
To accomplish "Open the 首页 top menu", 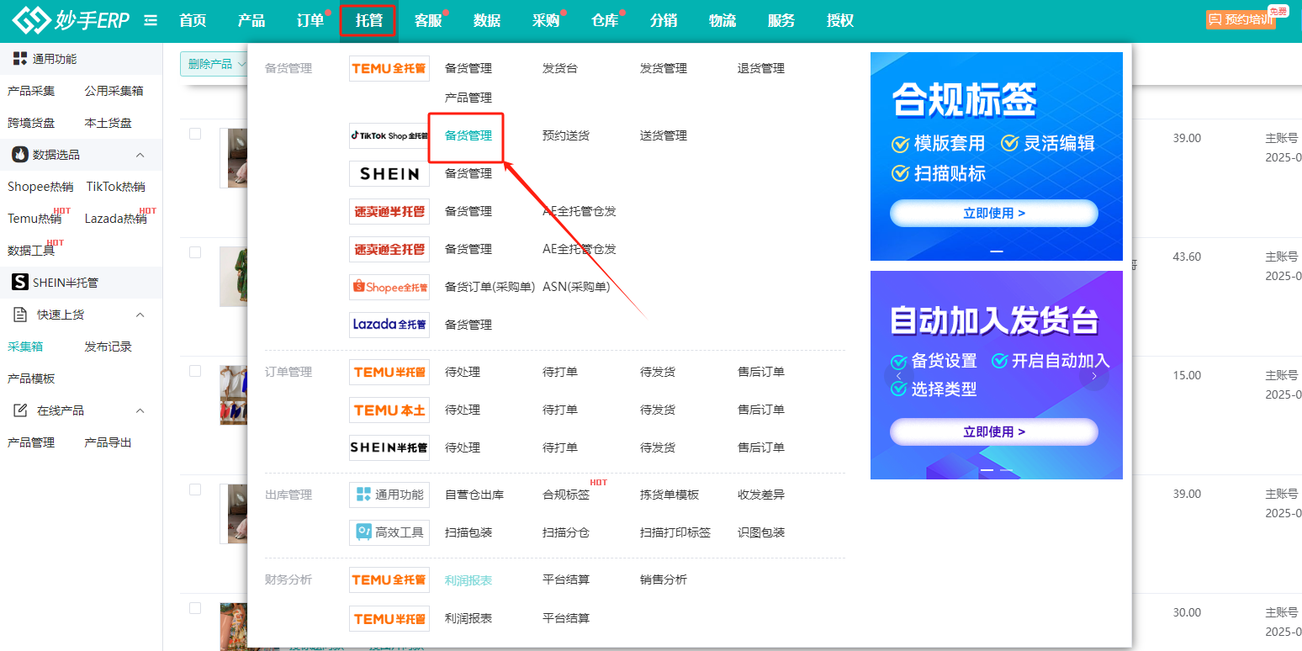I will [193, 20].
